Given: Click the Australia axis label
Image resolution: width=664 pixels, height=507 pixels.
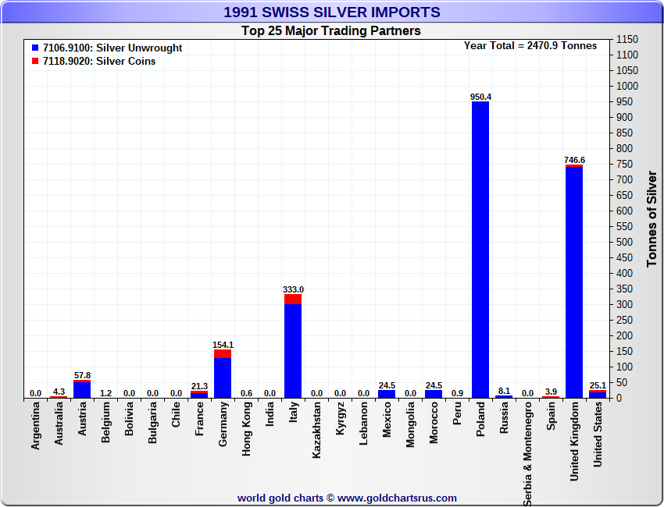Looking at the screenshot, I should coord(59,423).
